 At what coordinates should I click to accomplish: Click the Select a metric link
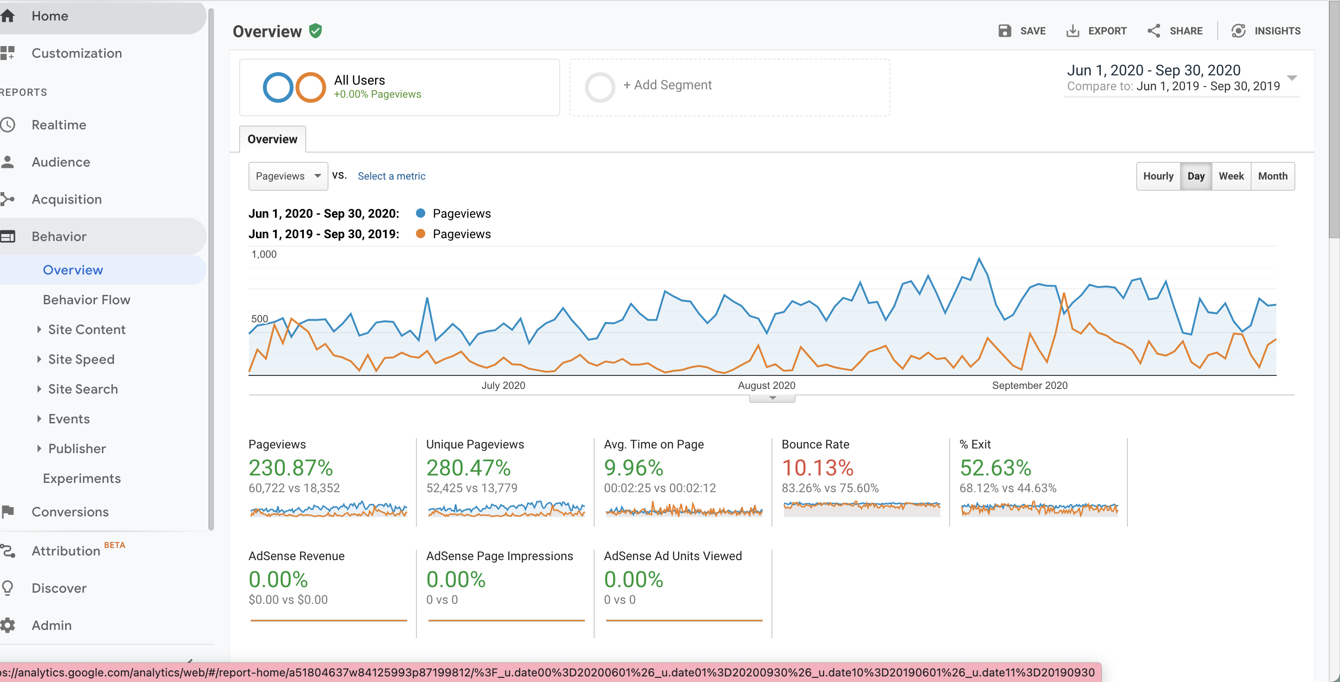(x=391, y=176)
